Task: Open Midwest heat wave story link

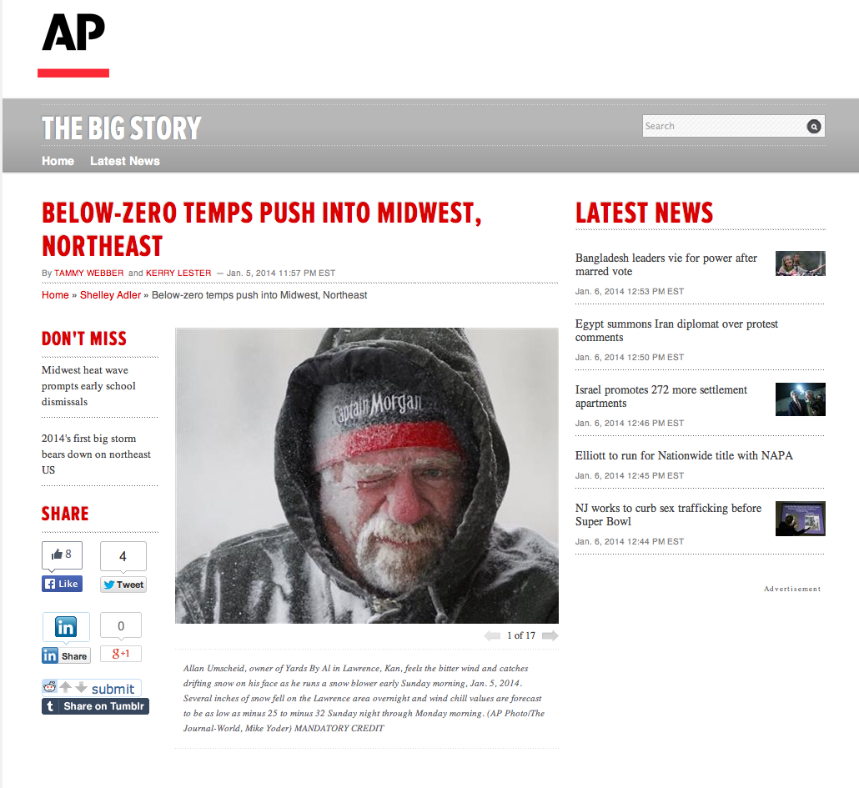Action: 88,386
